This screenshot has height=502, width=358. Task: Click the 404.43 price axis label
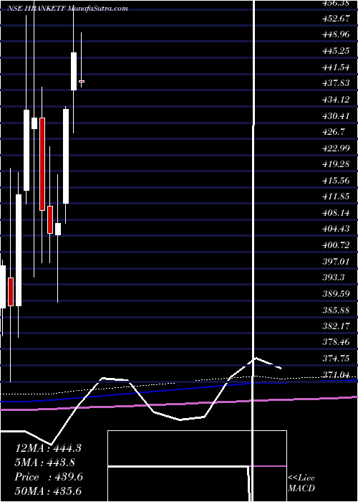336,229
